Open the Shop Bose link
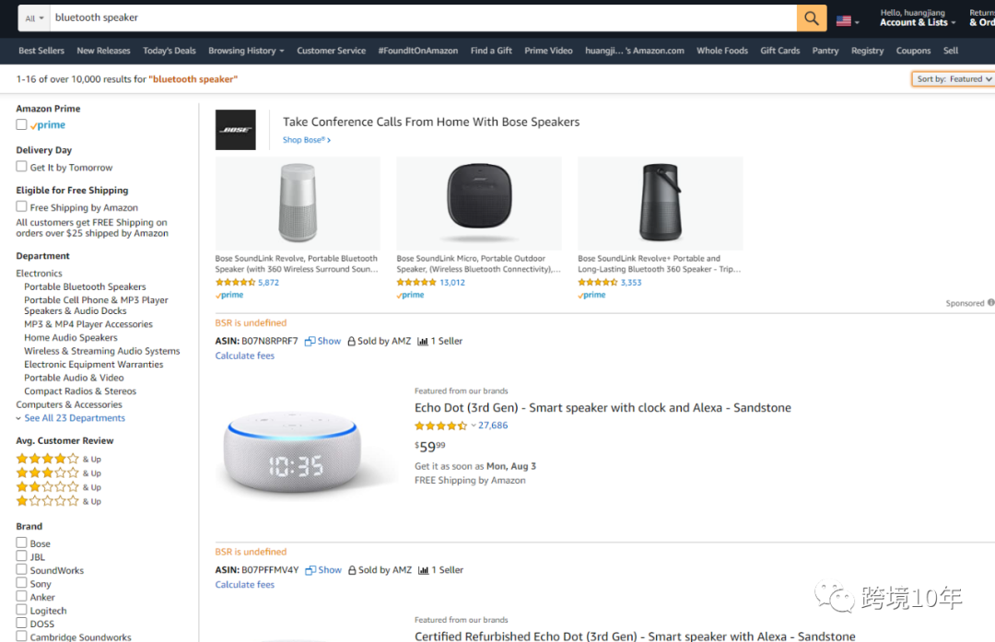 point(306,140)
